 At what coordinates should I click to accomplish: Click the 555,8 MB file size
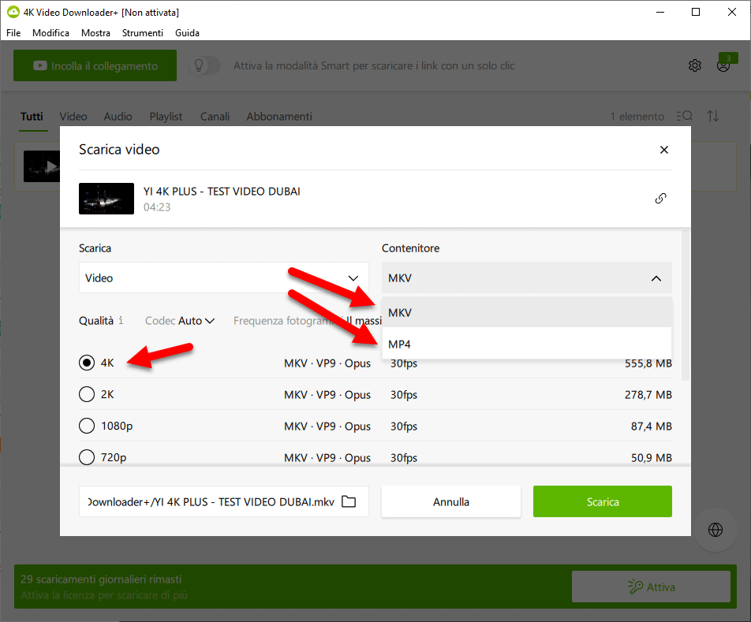(x=648, y=363)
